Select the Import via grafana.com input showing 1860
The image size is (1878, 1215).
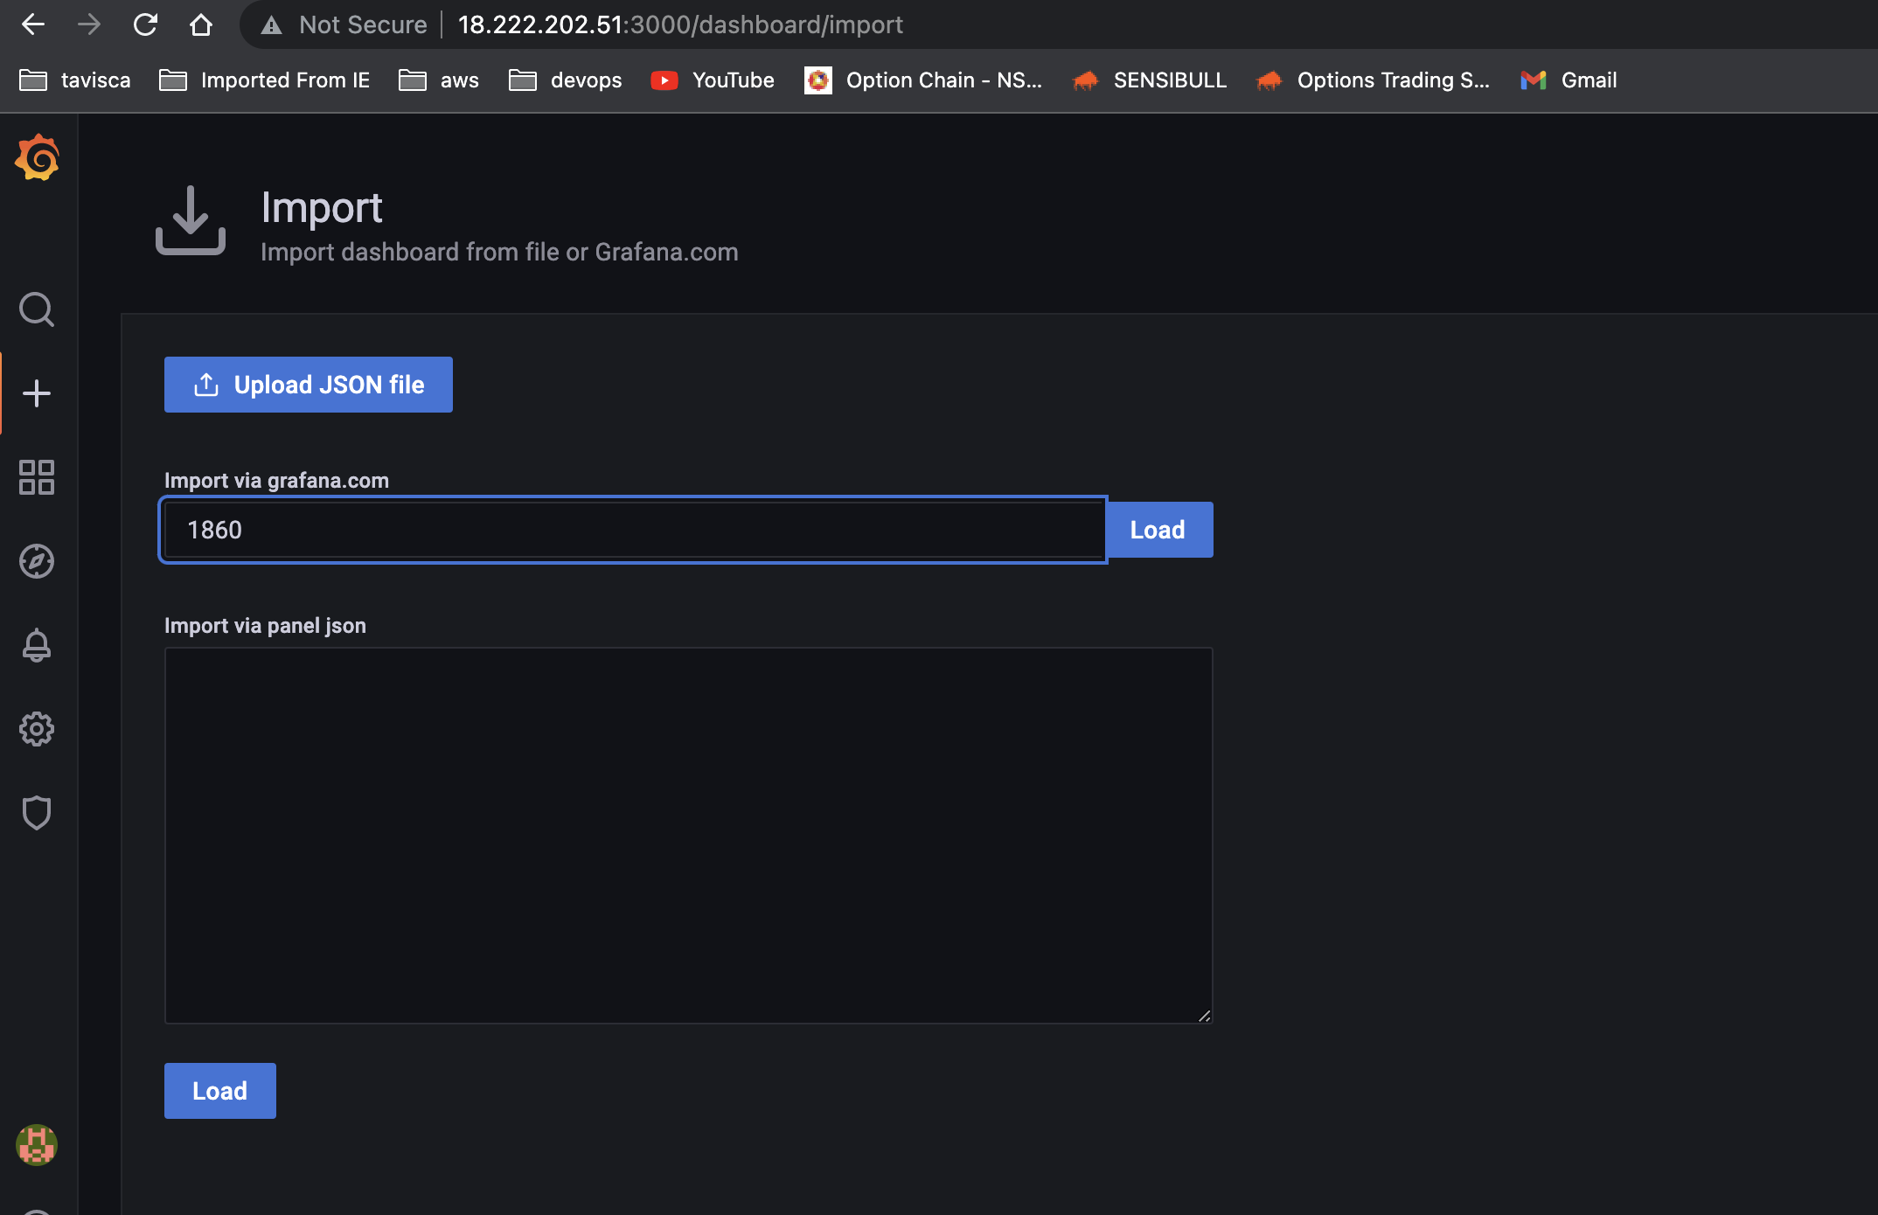[x=632, y=530]
